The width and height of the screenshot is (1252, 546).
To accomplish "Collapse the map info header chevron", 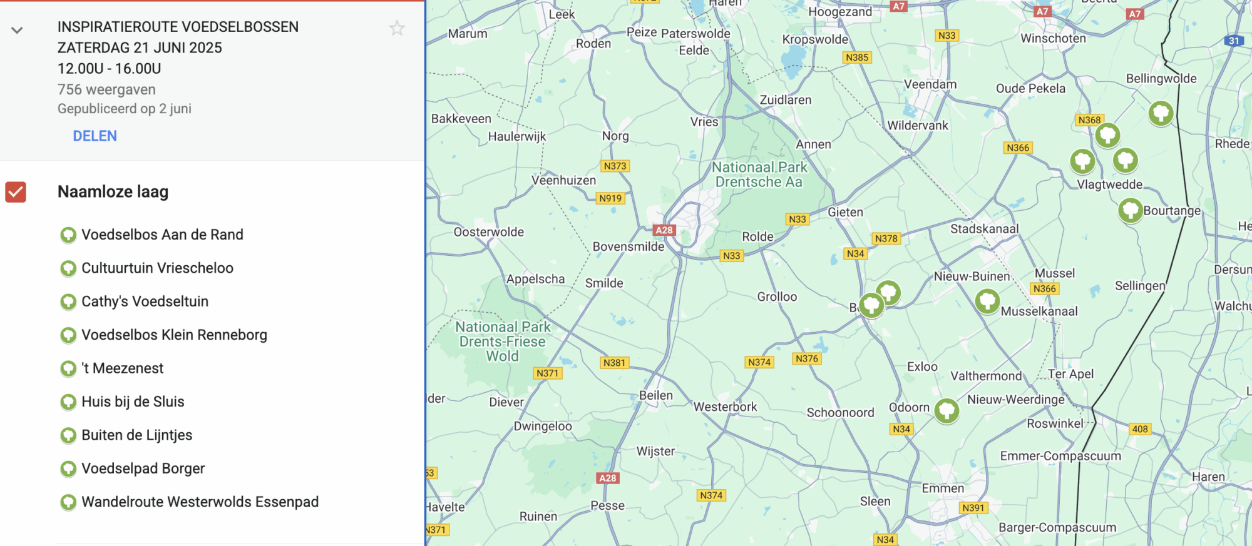I will (17, 30).
